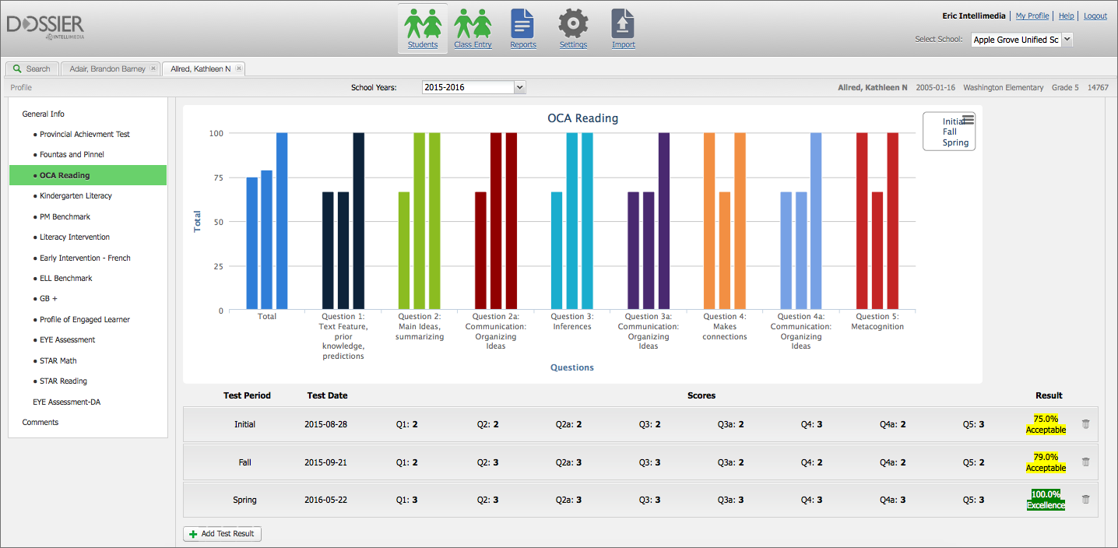Open the Class Entry icon
This screenshot has width=1118, height=548.
click(473, 24)
